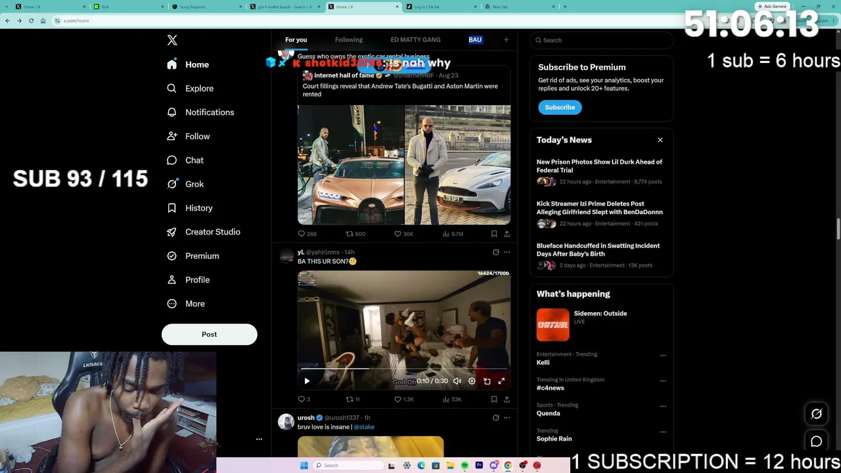
Task: Click the X logo in the sidebar
Action: (x=172, y=40)
